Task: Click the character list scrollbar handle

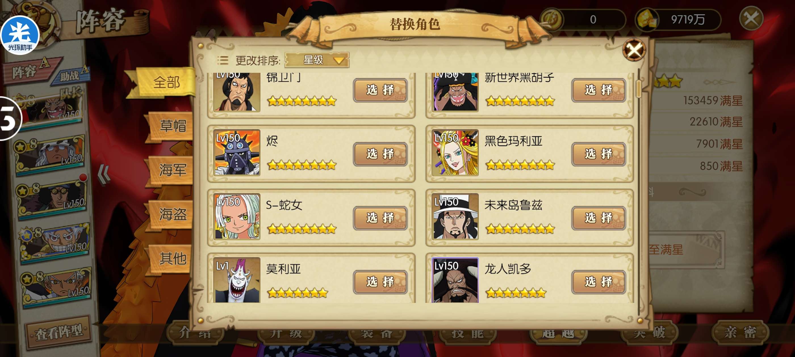Action: click(x=639, y=88)
